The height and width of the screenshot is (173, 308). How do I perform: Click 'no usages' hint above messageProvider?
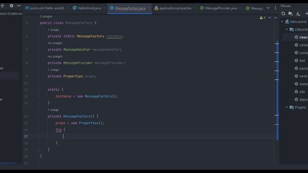point(55,56)
